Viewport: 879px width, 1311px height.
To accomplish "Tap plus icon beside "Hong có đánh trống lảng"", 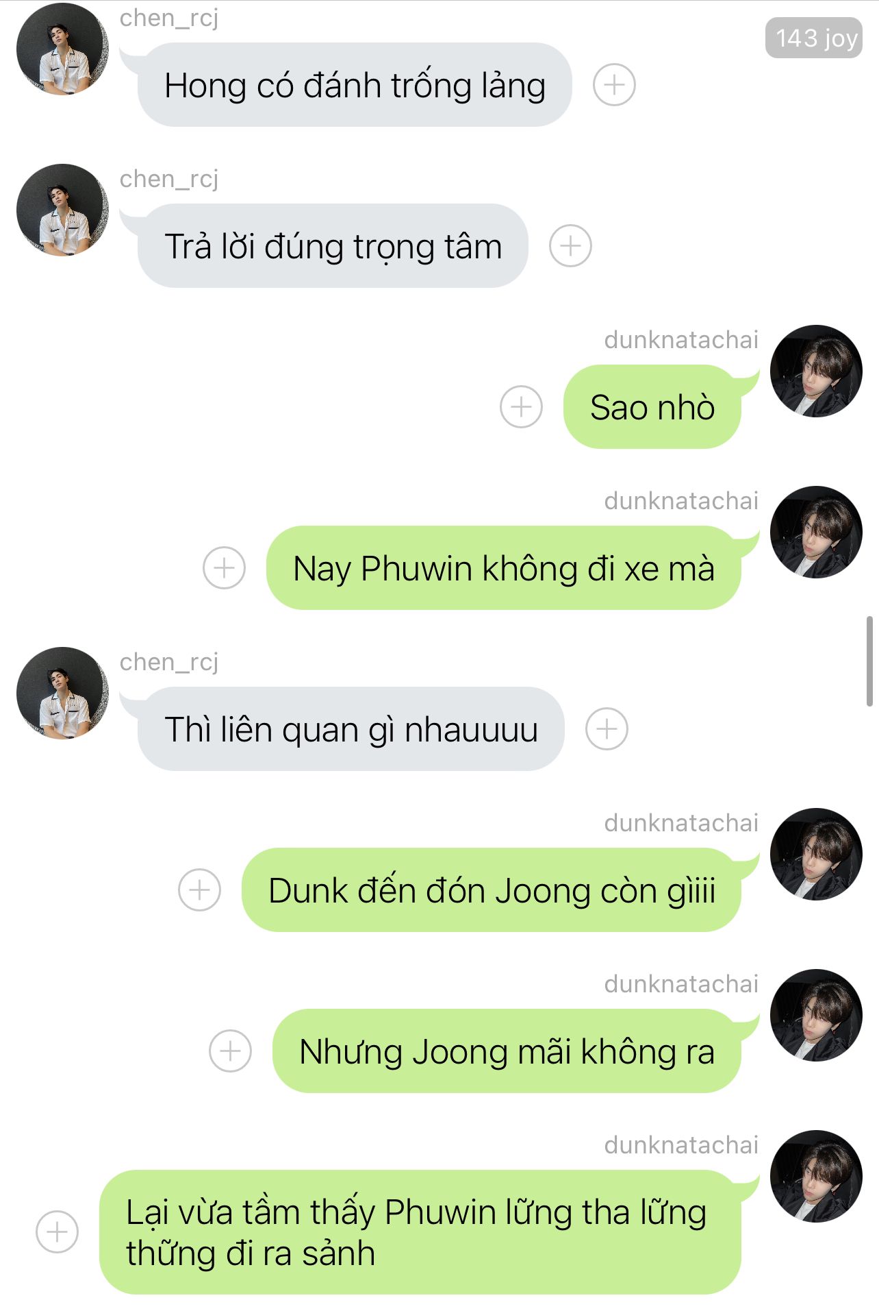I will click(x=614, y=85).
